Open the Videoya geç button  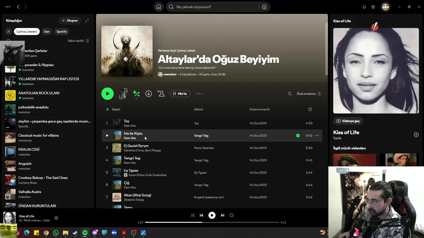[348, 121]
